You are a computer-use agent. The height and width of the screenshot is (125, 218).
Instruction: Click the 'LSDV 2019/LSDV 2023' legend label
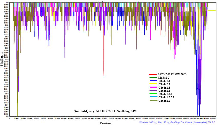(172, 74)
